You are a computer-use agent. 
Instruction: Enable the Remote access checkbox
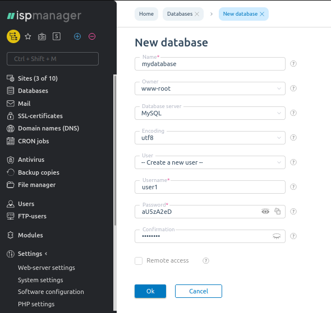click(x=139, y=261)
